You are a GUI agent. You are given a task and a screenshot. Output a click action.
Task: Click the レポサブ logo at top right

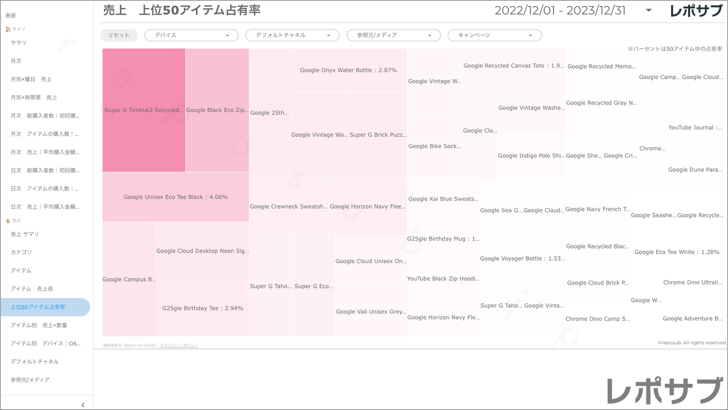pos(696,11)
